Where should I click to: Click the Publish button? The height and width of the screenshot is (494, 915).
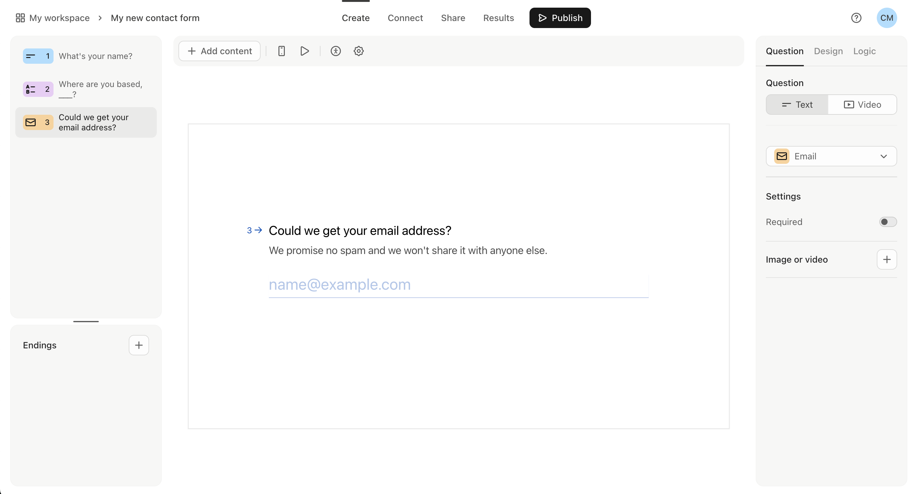[560, 18]
